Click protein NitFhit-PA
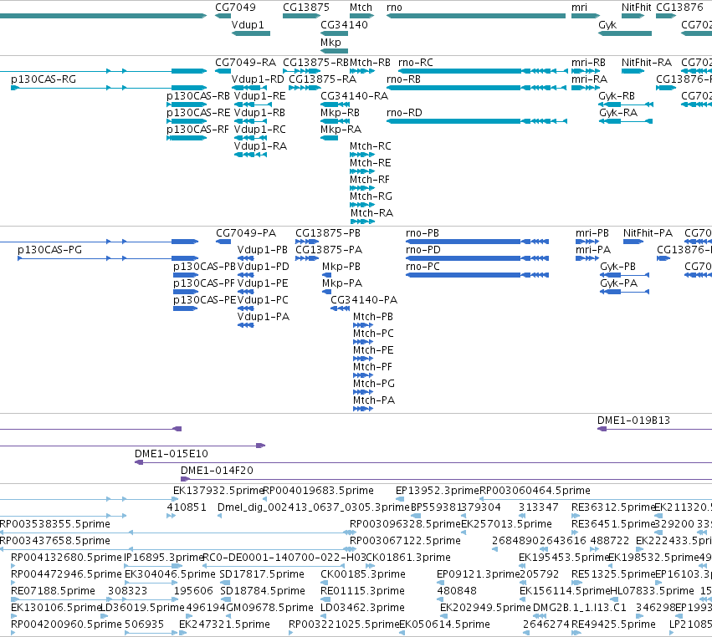Screen dimensions: 712x637 point(648,233)
